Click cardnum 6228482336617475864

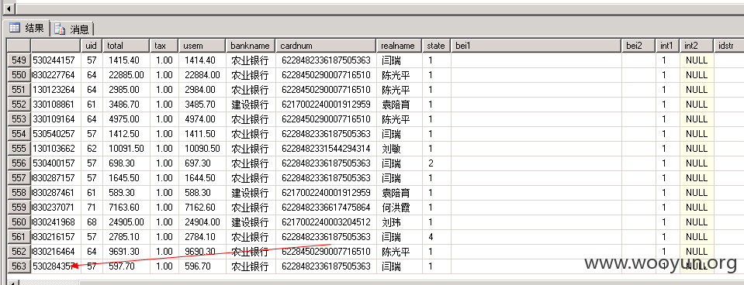point(326,208)
